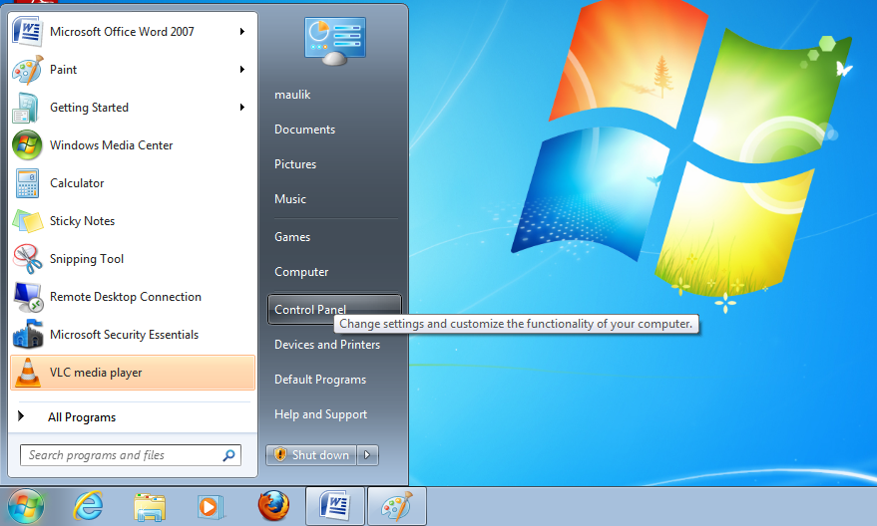The width and height of the screenshot is (877, 526).
Task: Open Windows Explorer folder on taskbar
Action: click(150, 507)
